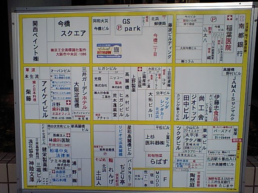Select the ヒガシビル header label

(107, 69)
